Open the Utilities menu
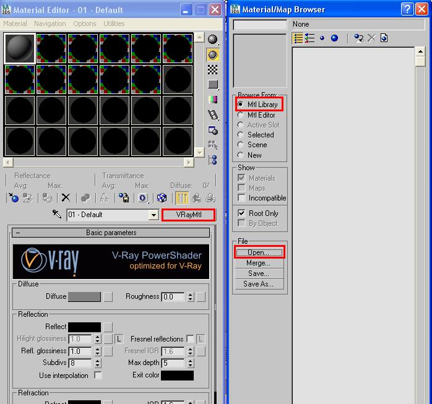This screenshot has height=404, width=432. tap(114, 24)
